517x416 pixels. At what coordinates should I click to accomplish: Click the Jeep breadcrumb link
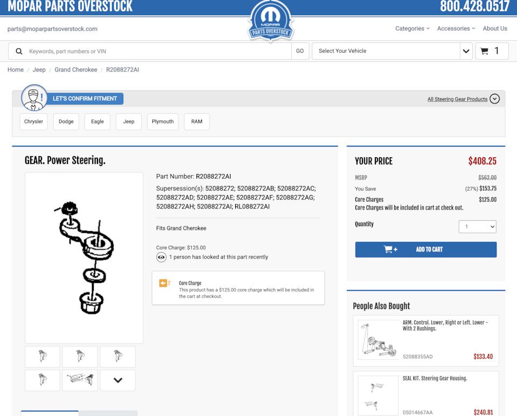(x=39, y=70)
